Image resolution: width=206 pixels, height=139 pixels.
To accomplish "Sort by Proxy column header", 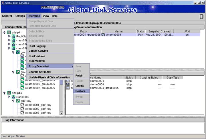I will [x=87, y=31].
